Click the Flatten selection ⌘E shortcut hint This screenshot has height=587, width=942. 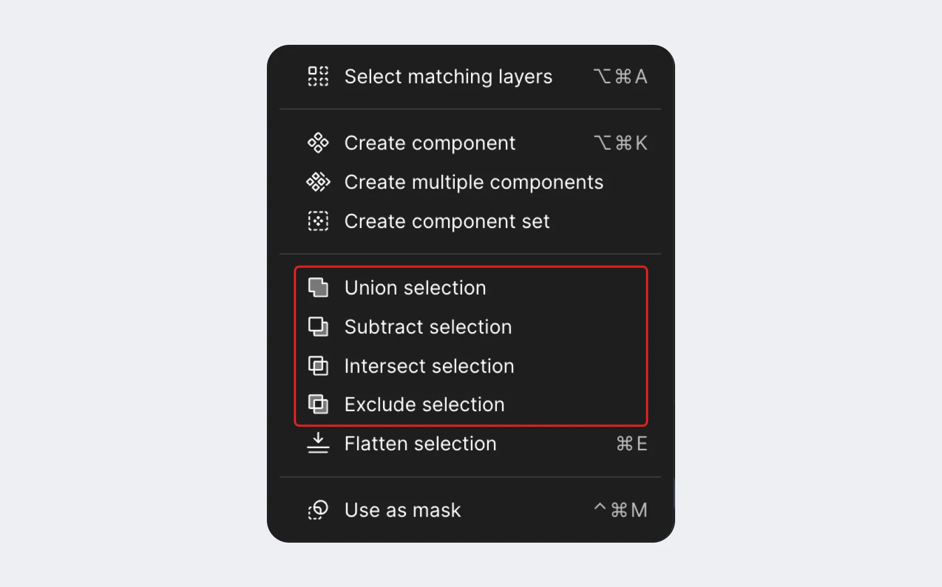[631, 444]
